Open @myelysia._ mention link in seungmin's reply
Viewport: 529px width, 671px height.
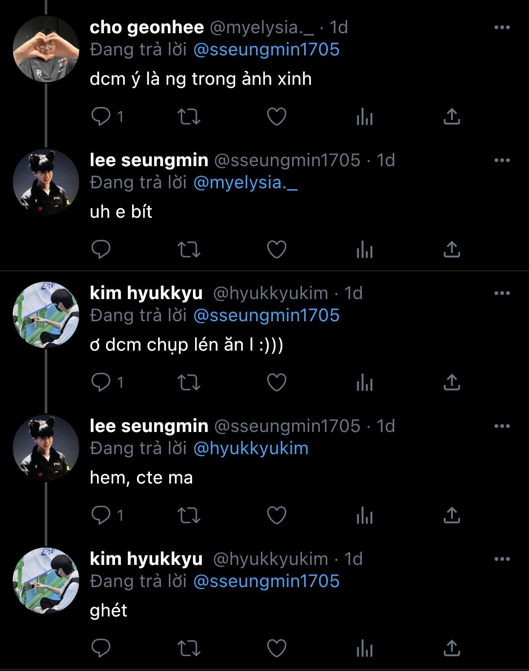click(x=245, y=183)
